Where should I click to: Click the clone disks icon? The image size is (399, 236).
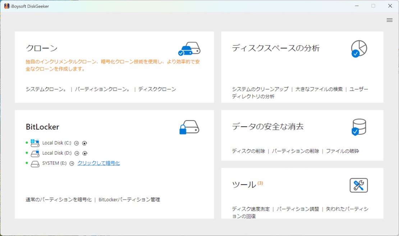189,49
